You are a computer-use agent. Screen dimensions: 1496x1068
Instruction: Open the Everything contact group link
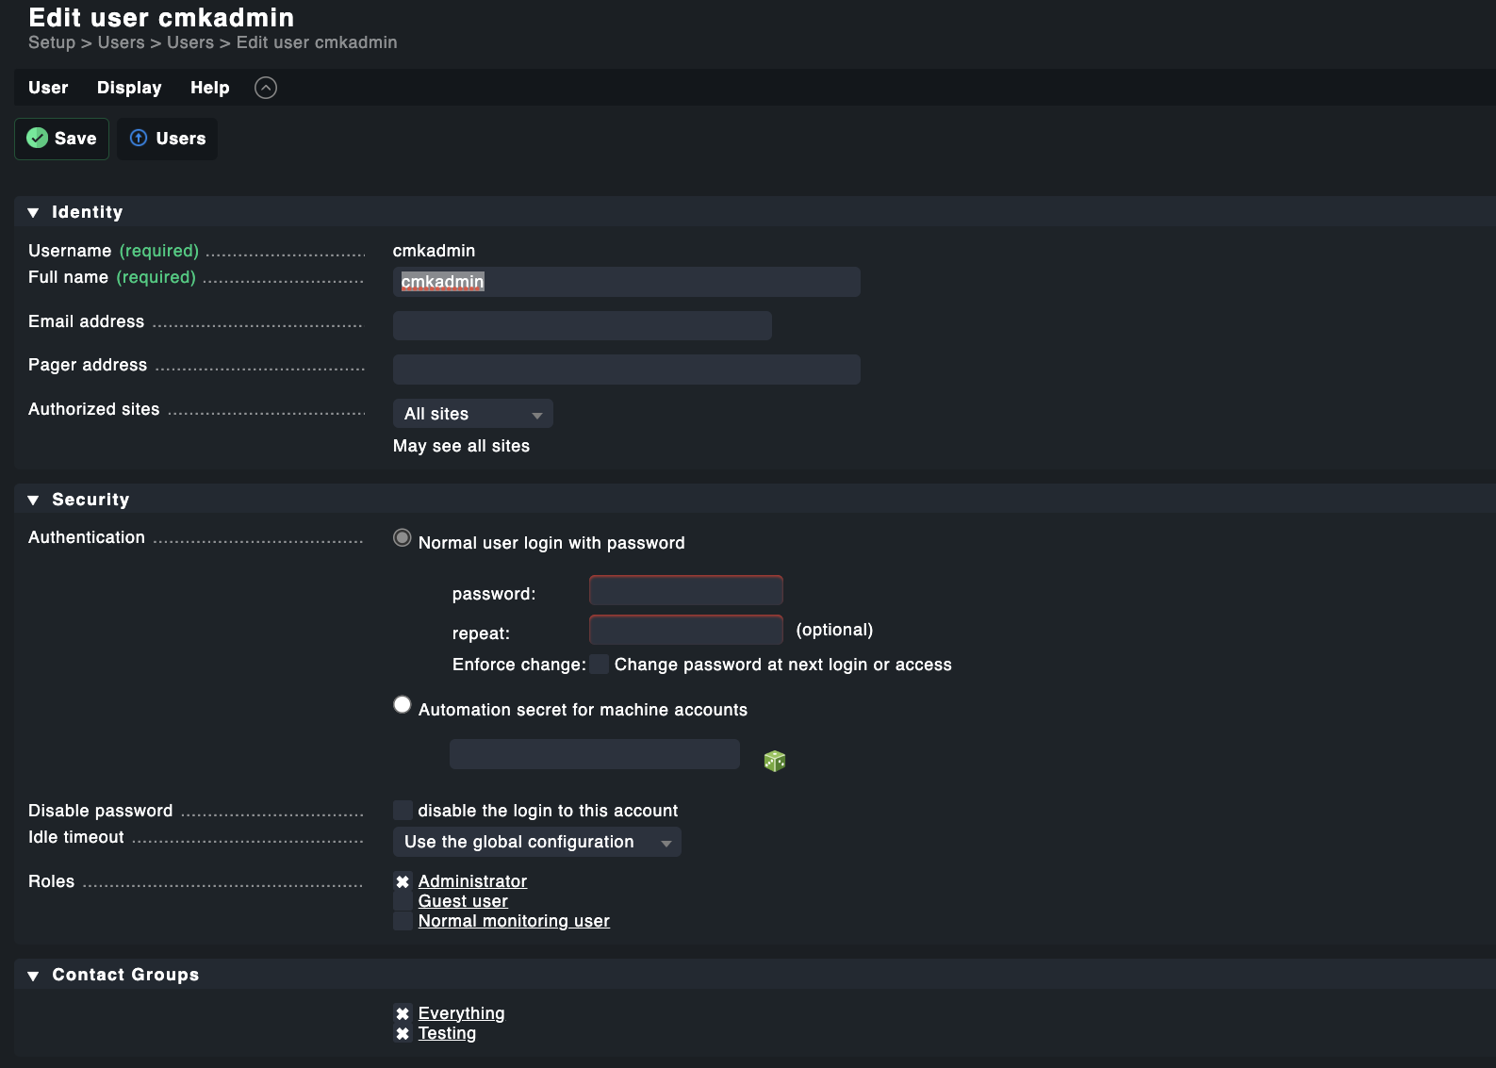(x=461, y=1013)
